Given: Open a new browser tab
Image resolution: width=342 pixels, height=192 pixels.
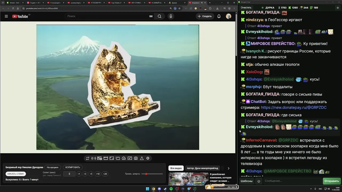Looking at the screenshot, I should coord(210,3).
